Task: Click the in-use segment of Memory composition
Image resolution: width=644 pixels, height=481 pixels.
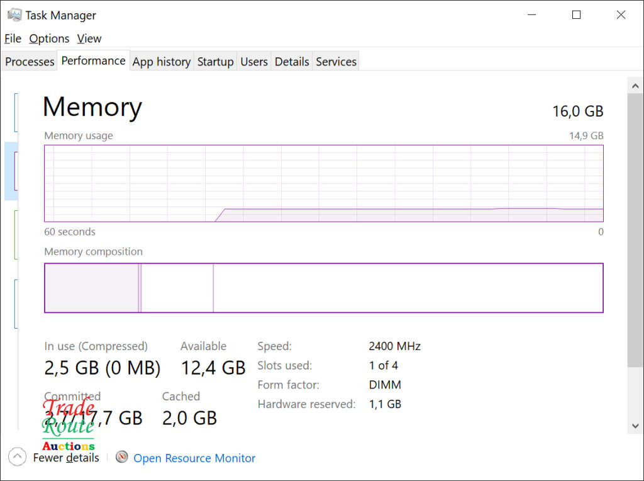Action: pos(91,288)
